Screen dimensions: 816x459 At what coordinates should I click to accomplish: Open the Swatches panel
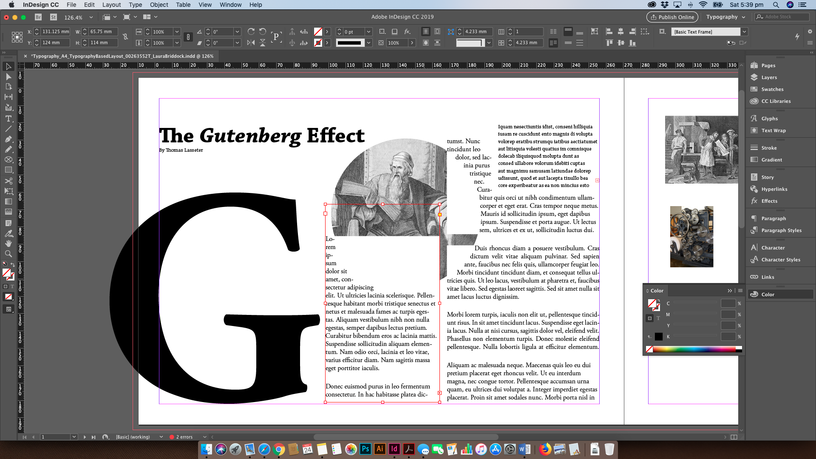(772, 89)
